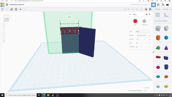
Task: Click the Windows taskbar search box
Action: pyautogui.click(x=21, y=95)
